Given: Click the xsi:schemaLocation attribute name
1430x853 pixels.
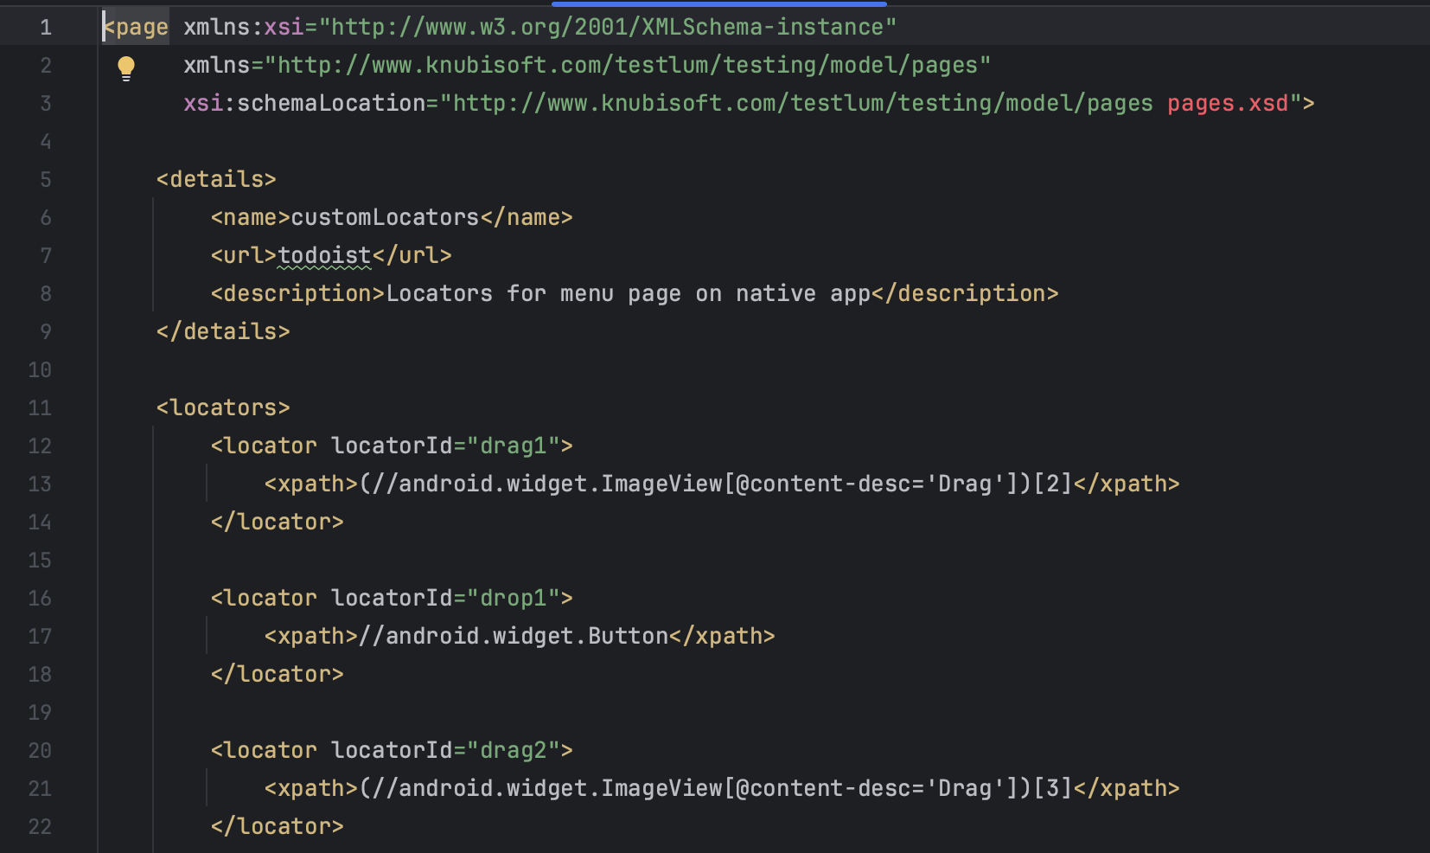Looking at the screenshot, I should click(304, 103).
